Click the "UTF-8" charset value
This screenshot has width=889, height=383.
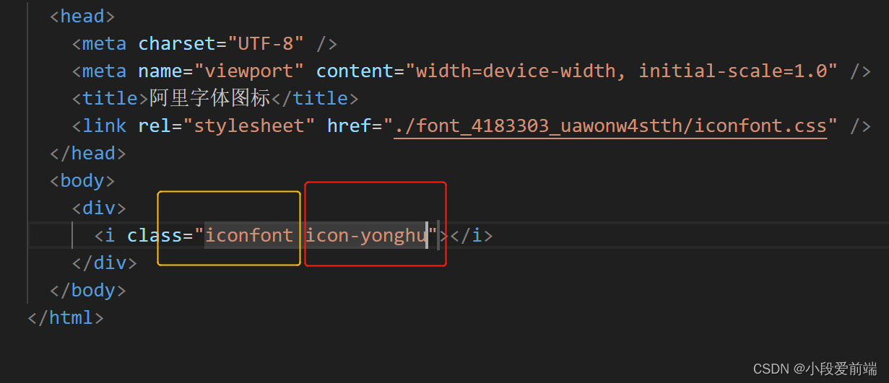266,43
